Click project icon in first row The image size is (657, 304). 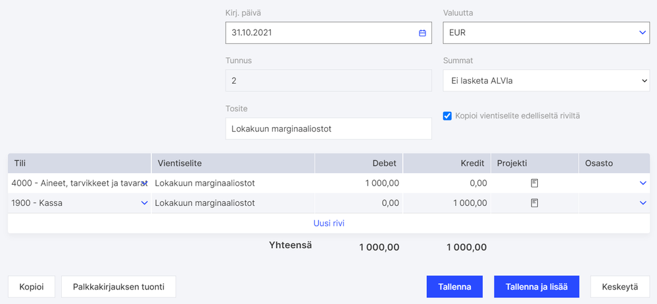(x=535, y=184)
